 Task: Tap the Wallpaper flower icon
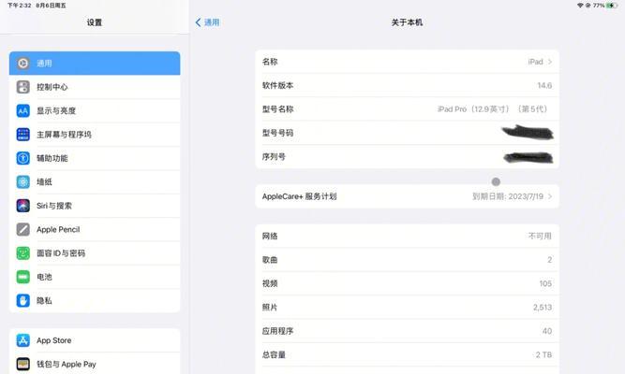click(x=23, y=181)
